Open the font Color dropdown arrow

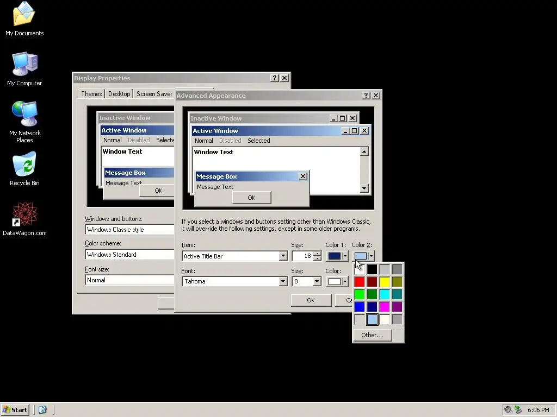click(x=344, y=282)
